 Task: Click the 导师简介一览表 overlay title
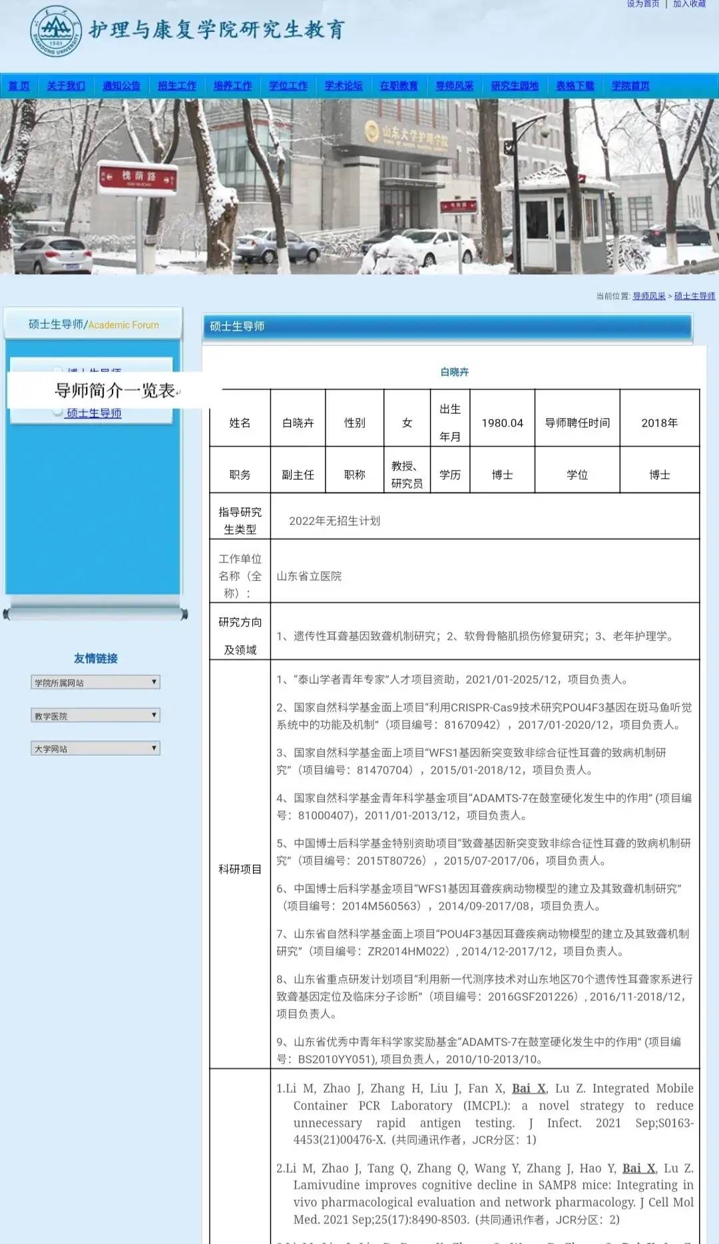click(x=115, y=390)
